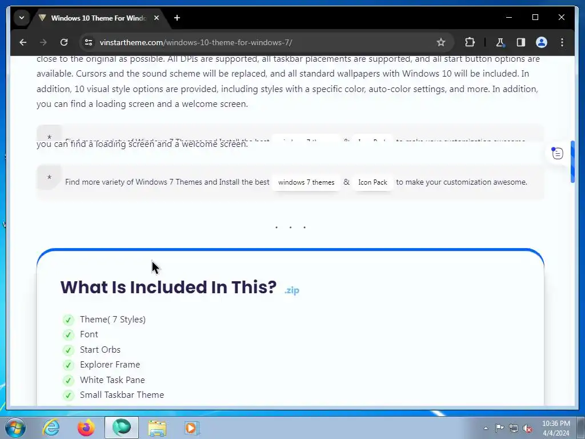Click the check icon beside Font

tap(69, 335)
